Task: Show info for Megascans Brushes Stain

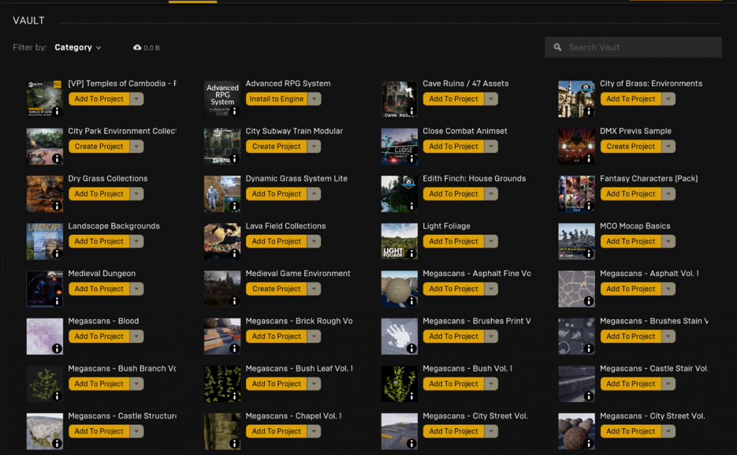Action: coord(589,349)
